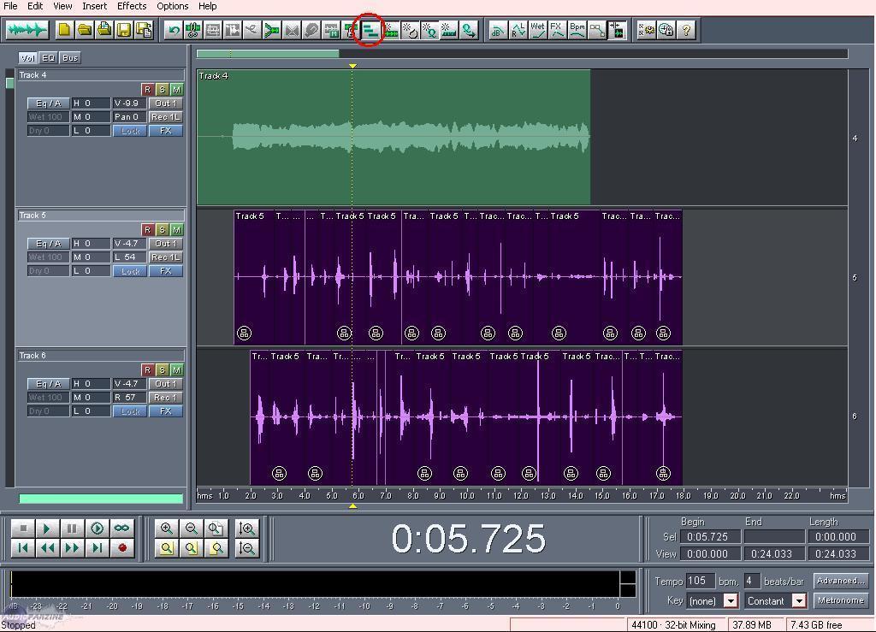Jump to the end with go-to-end button
The image size is (876, 632).
97,547
